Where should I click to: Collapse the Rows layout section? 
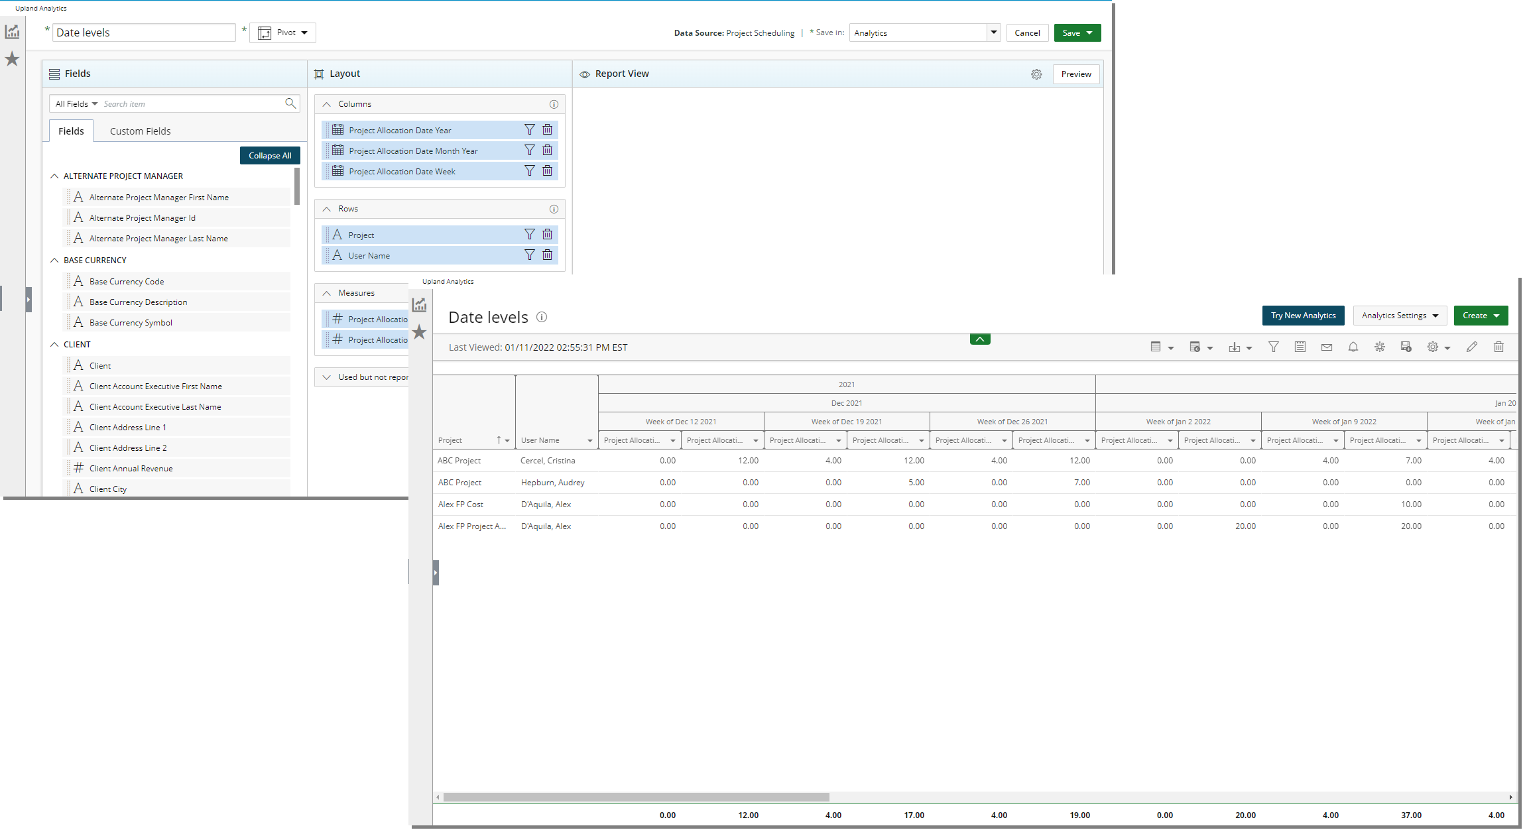[x=326, y=209]
